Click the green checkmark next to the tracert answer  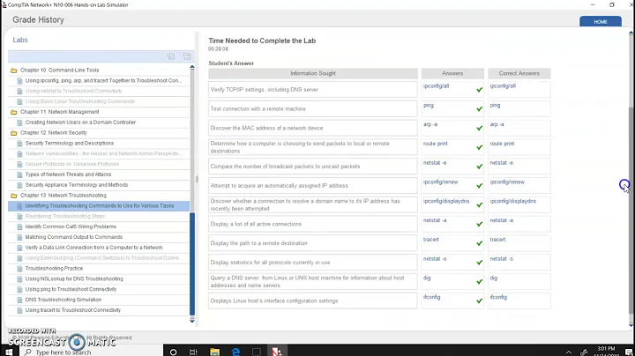point(479,242)
